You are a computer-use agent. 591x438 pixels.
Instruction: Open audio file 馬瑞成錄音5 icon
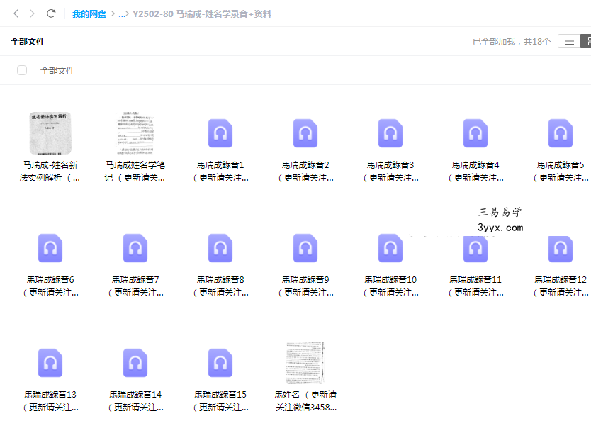[x=561, y=133]
